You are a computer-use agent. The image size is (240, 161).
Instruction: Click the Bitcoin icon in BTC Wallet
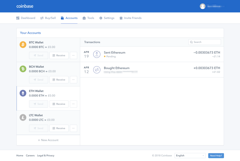coord(23,45)
